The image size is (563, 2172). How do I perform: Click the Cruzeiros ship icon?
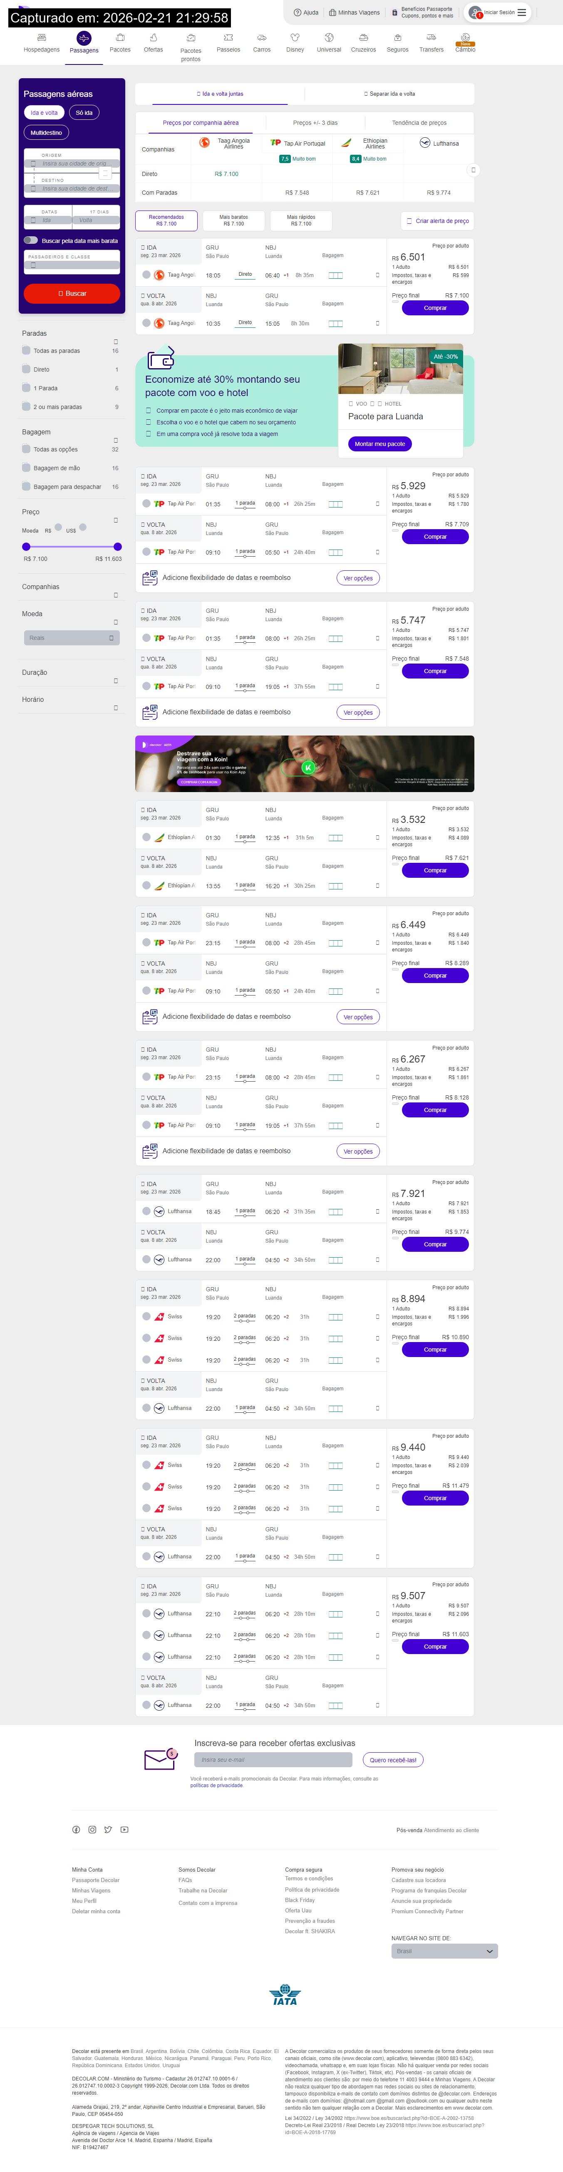click(363, 38)
